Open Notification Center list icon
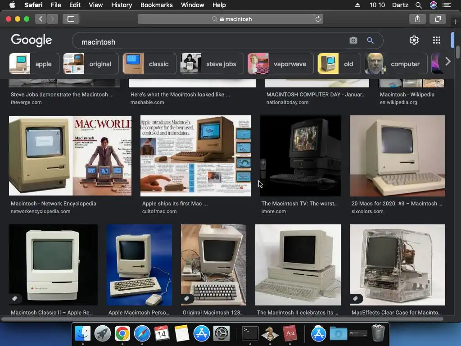This screenshot has width=461, height=346. [447, 5]
